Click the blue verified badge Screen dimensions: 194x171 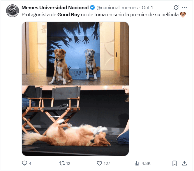[92, 7]
